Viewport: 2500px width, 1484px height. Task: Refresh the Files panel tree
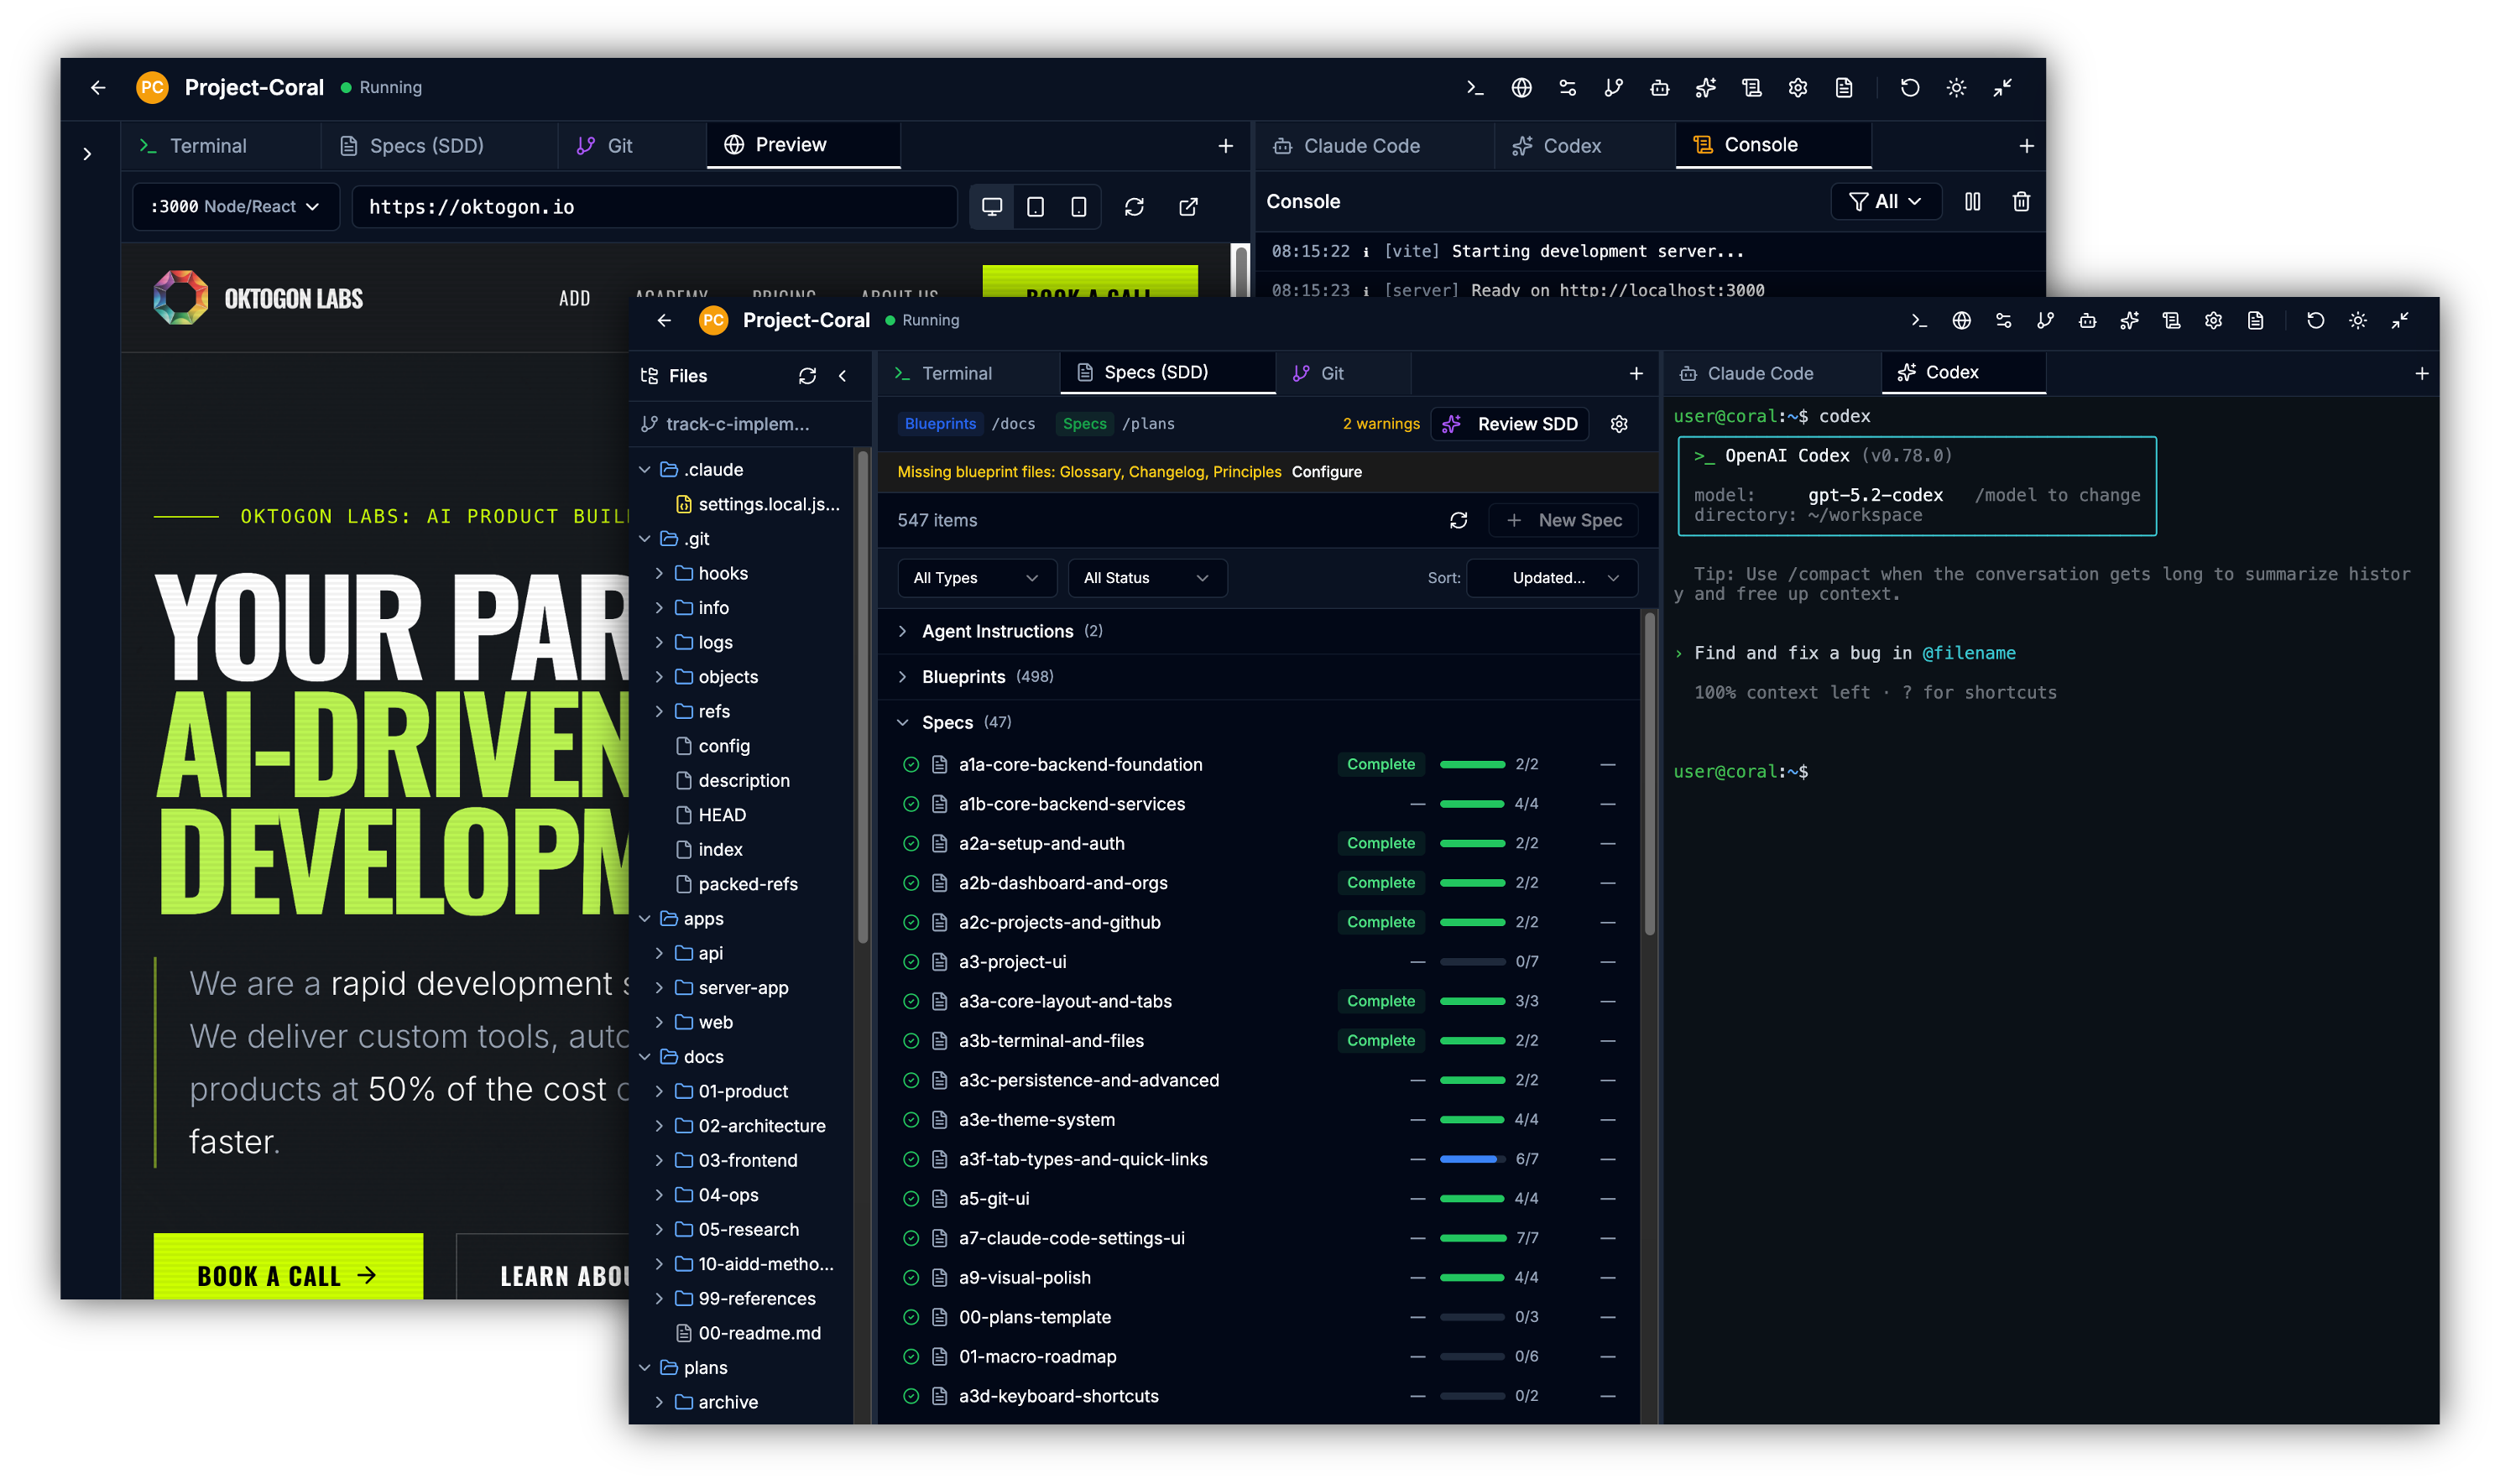pyautogui.click(x=807, y=376)
